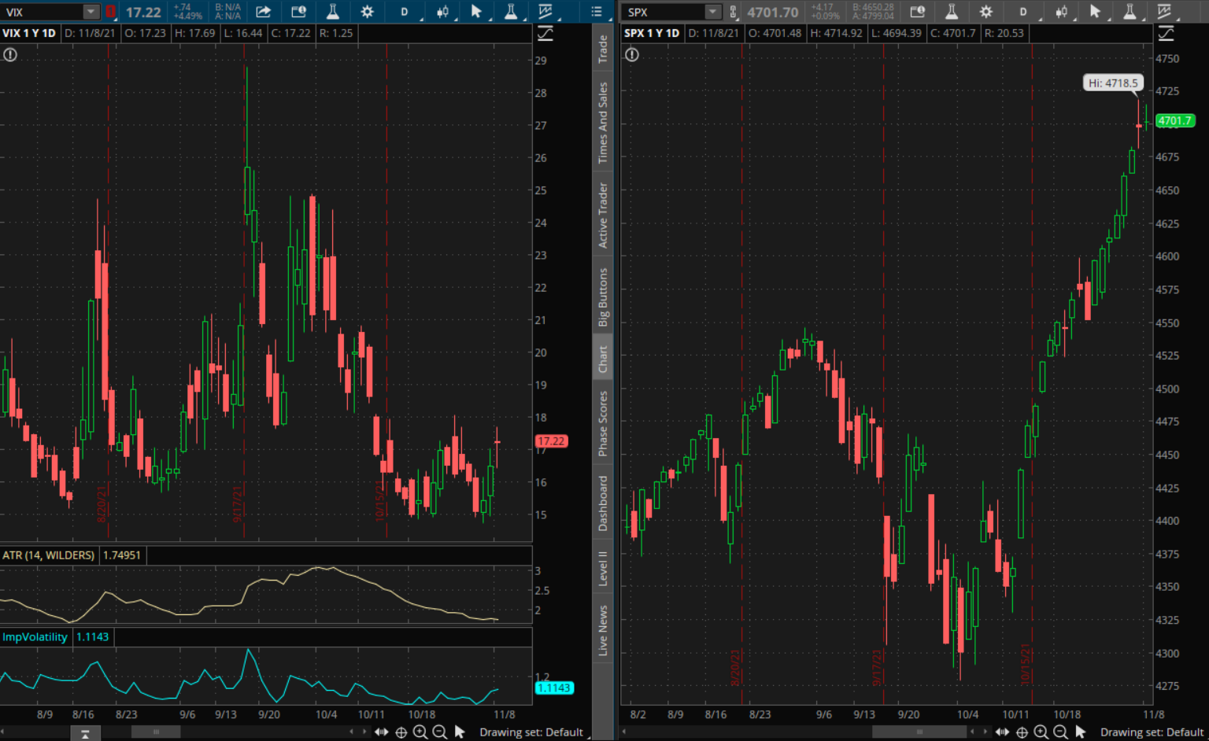This screenshot has width=1209, height=741.
Task: Open Times And Sales sidebar tab
Action: click(x=603, y=123)
